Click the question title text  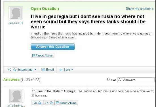pyautogui.click(x=88, y=22)
